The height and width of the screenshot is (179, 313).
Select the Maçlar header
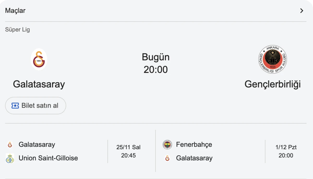(15, 10)
